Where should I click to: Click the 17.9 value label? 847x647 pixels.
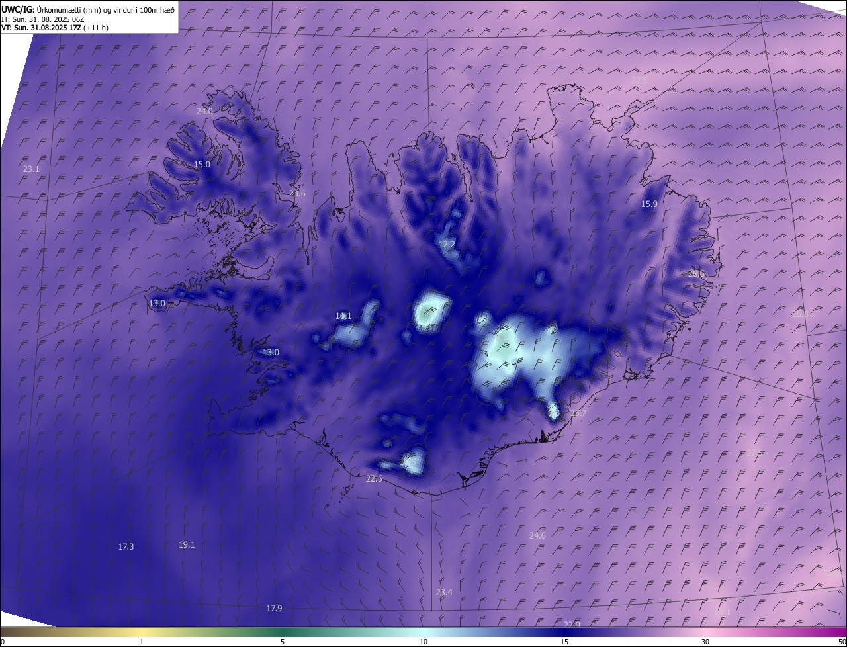coord(274,609)
